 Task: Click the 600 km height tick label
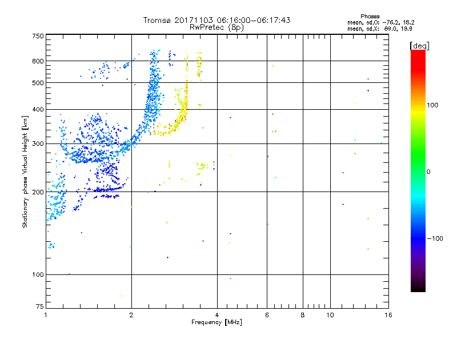(38, 61)
